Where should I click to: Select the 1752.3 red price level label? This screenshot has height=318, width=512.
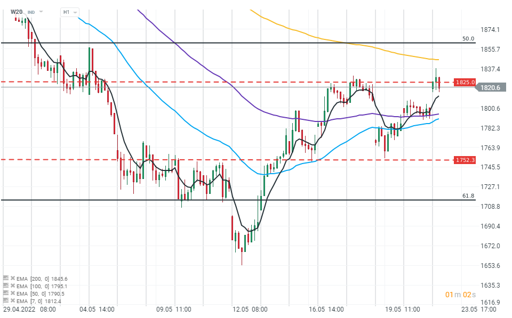[x=464, y=160]
